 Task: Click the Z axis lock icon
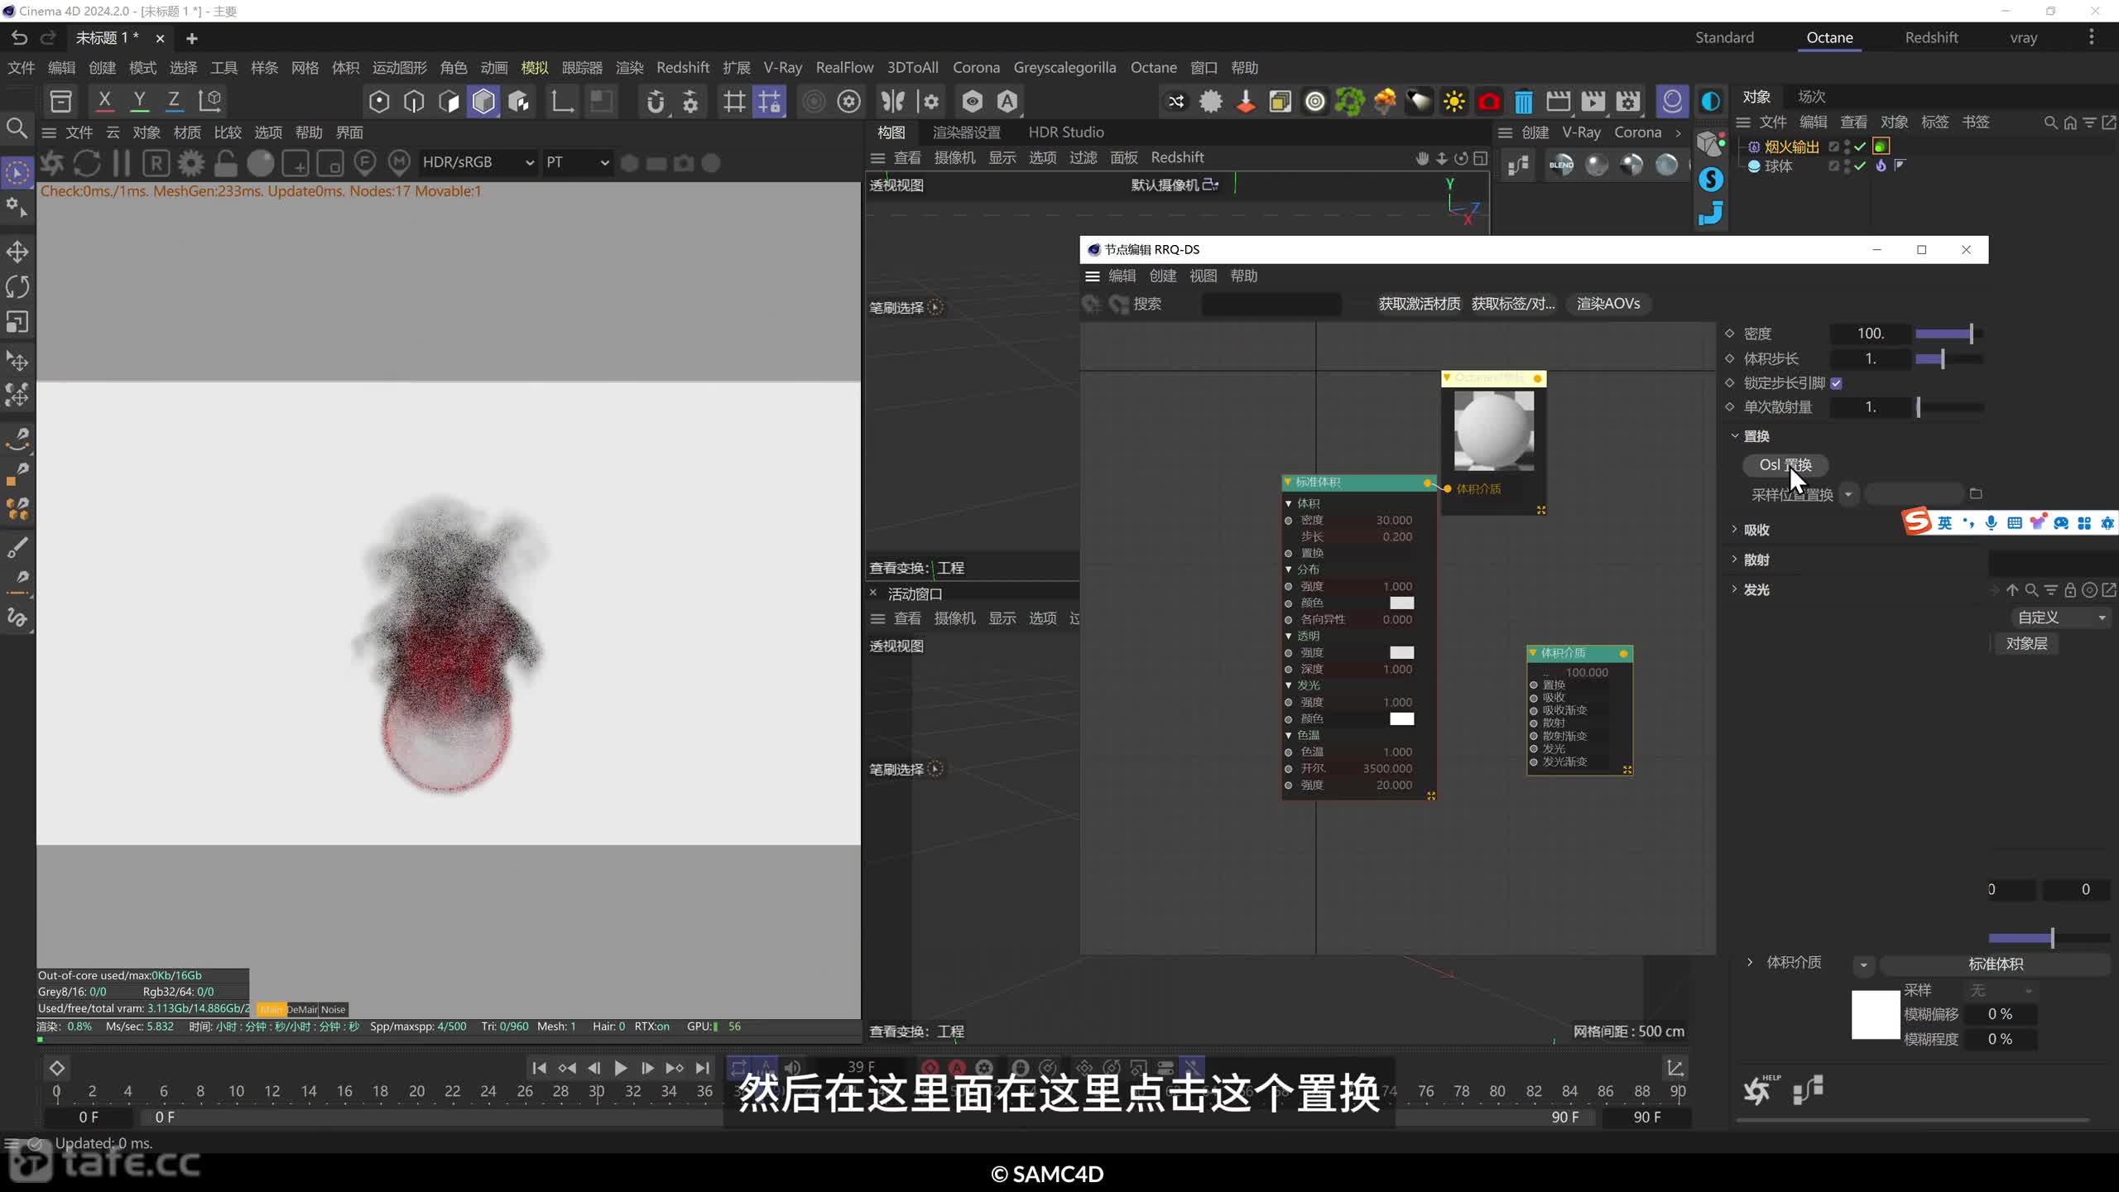pos(174,101)
